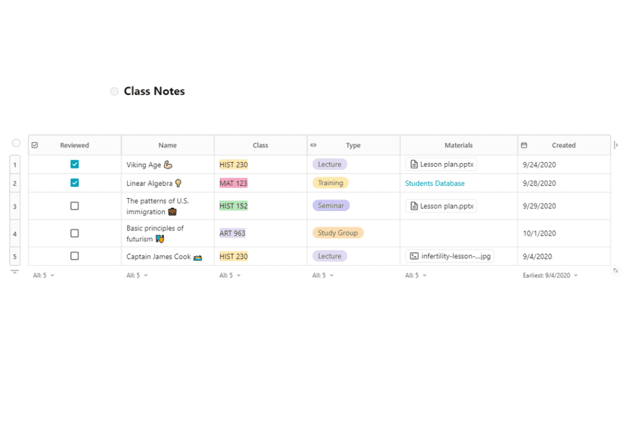Click the add column arrow icon
The width and height of the screenshot is (629, 443).
[x=616, y=145]
